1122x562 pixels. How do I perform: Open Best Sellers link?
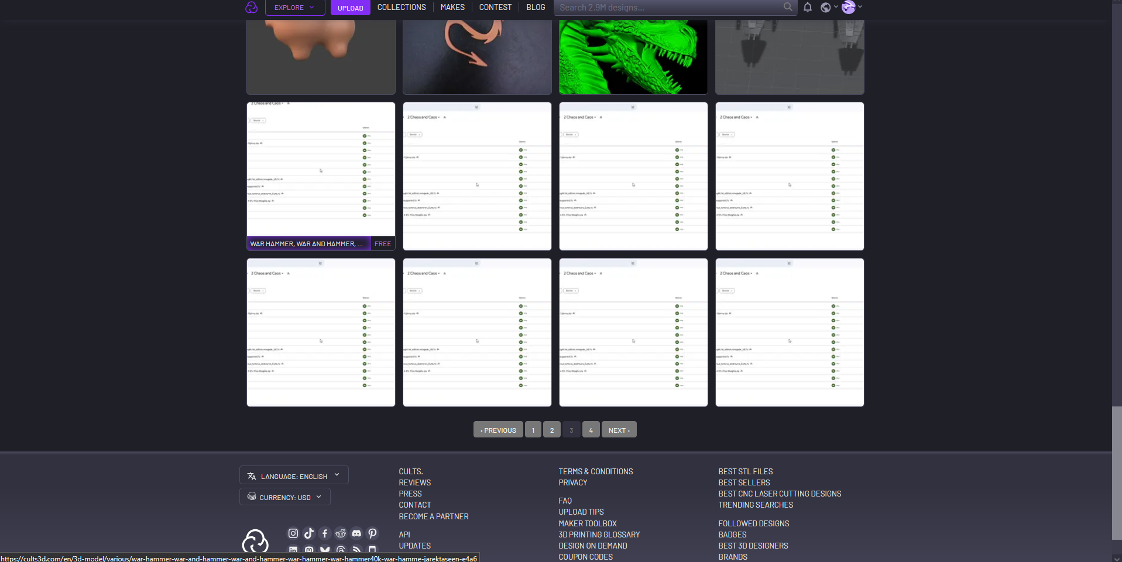[744, 482]
